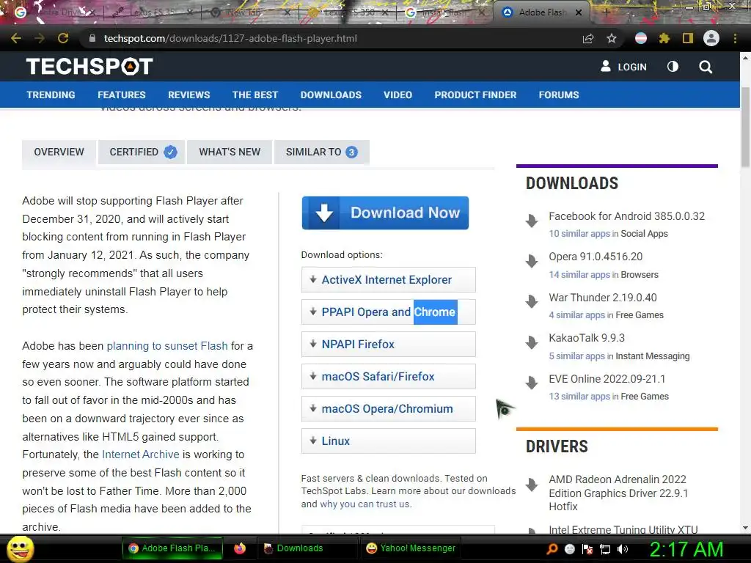The image size is (751, 563).
Task: Choose Linux download option
Action: tap(389, 441)
